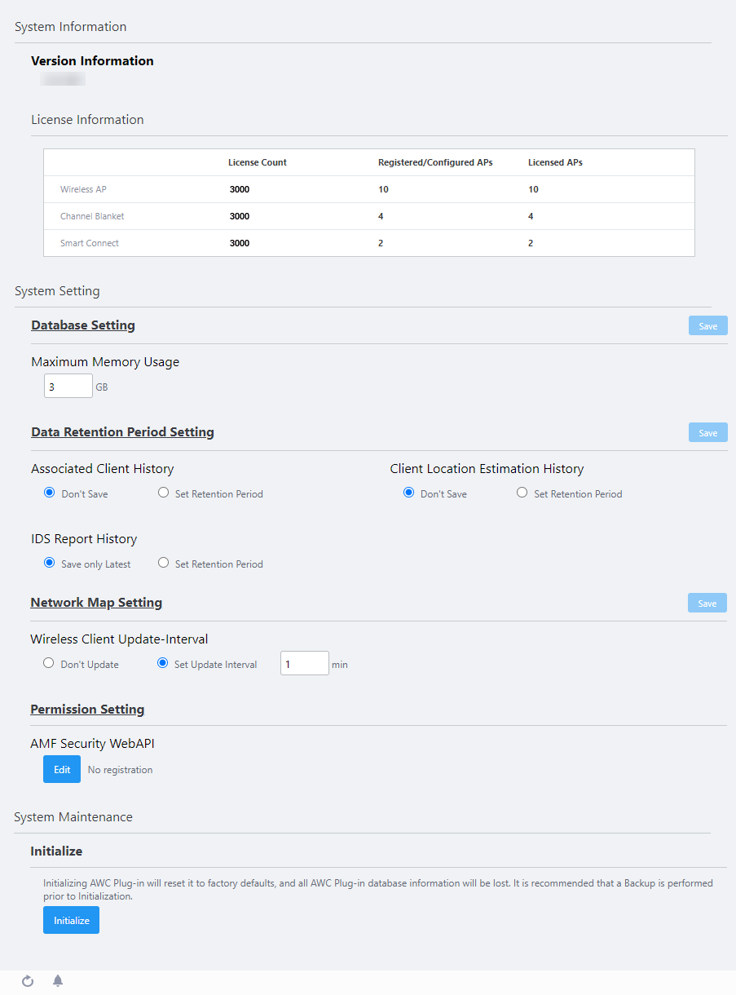The height and width of the screenshot is (995, 736).
Task: Click the Maximum Memory Usage GB field
Action: coord(68,387)
